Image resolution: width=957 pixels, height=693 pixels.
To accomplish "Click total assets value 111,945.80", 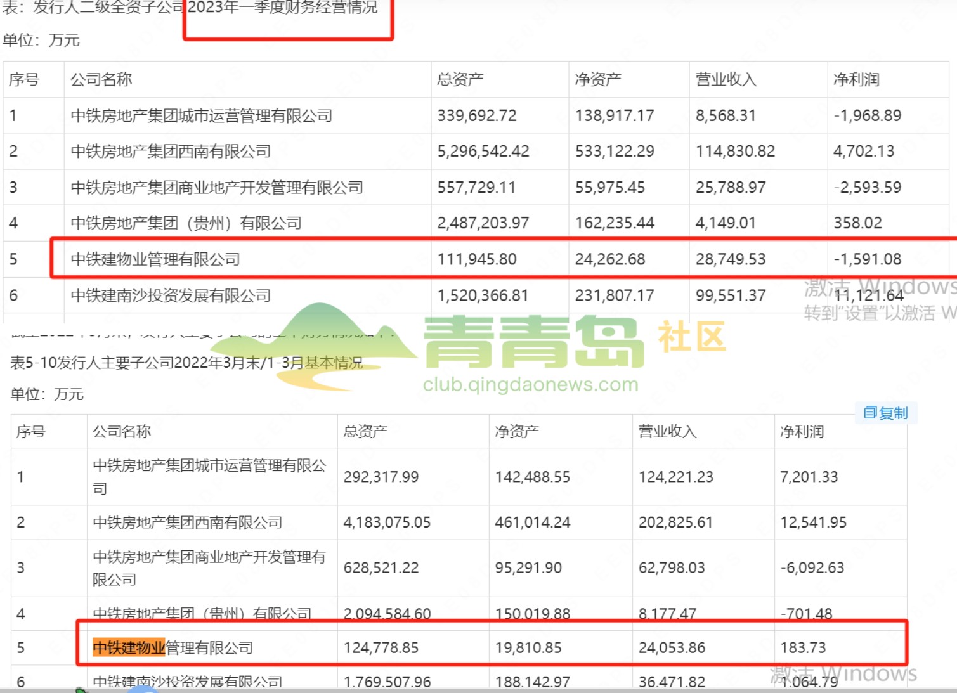I will (x=477, y=259).
